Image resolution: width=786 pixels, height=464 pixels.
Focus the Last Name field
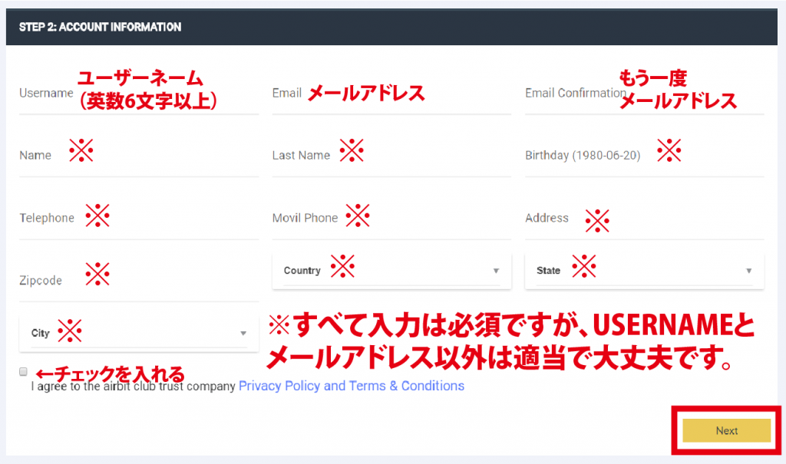click(x=391, y=156)
